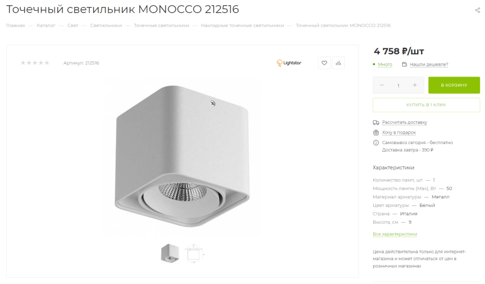The image size is (485, 284).
Task: Click the info icon beside pickup text
Action: click(x=376, y=143)
